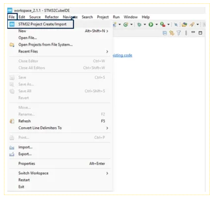Image resolution: width=212 pixels, height=199 pixels.
Task: Click the new C++ class toolbar icon
Action: (126, 24)
